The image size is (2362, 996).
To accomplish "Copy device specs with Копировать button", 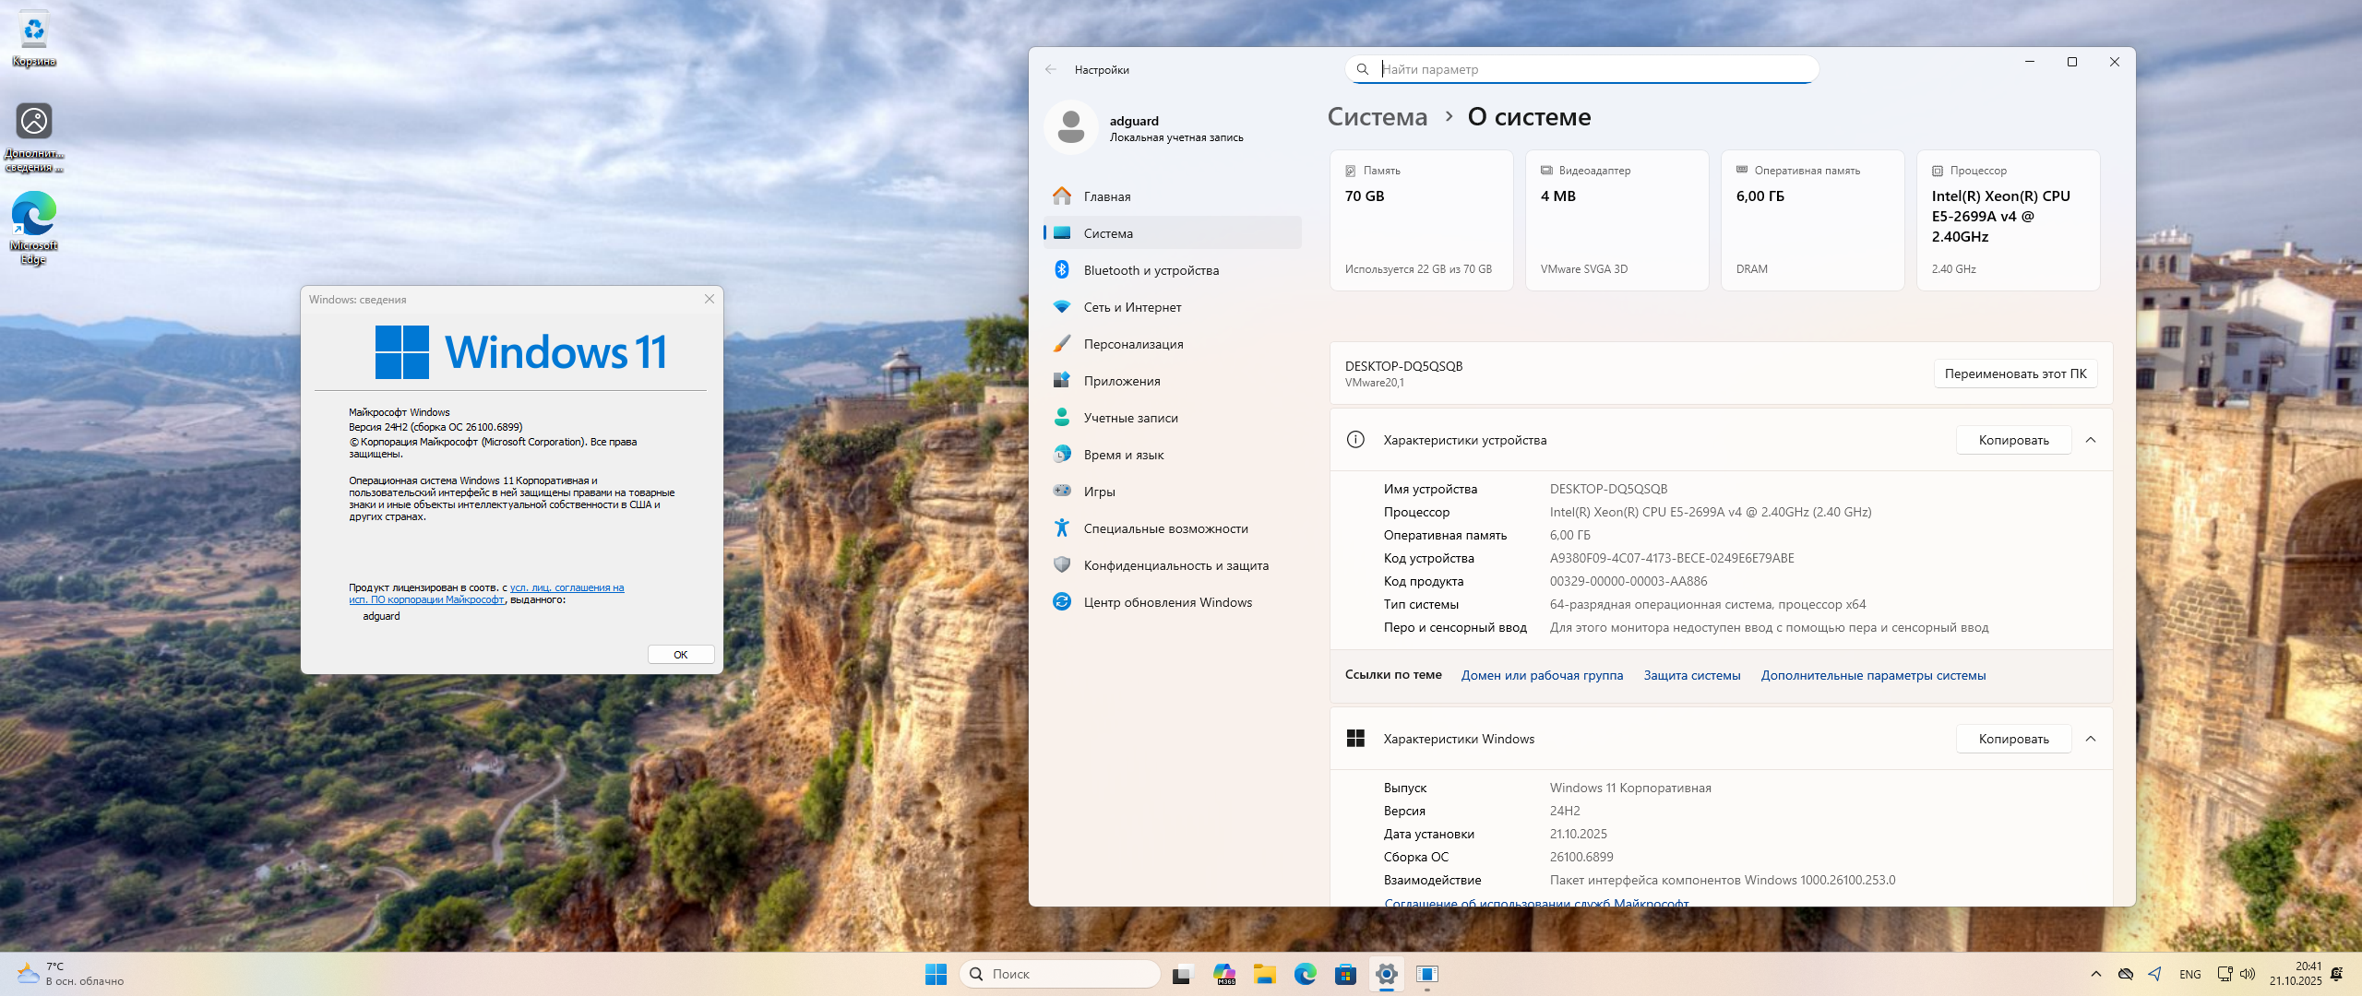I will (x=2013, y=440).
